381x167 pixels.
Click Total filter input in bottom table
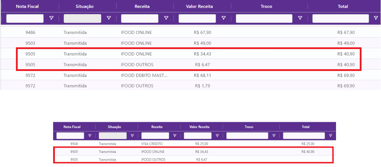(x=304, y=136)
